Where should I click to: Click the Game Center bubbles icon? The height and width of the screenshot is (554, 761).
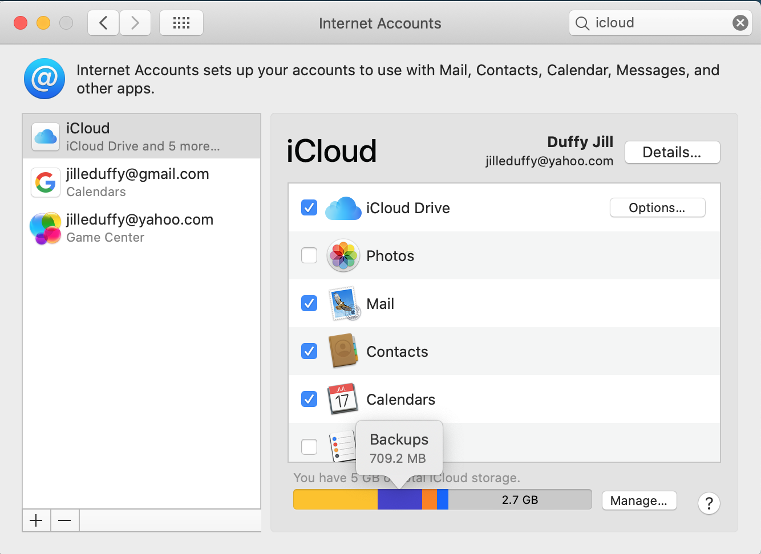click(46, 228)
